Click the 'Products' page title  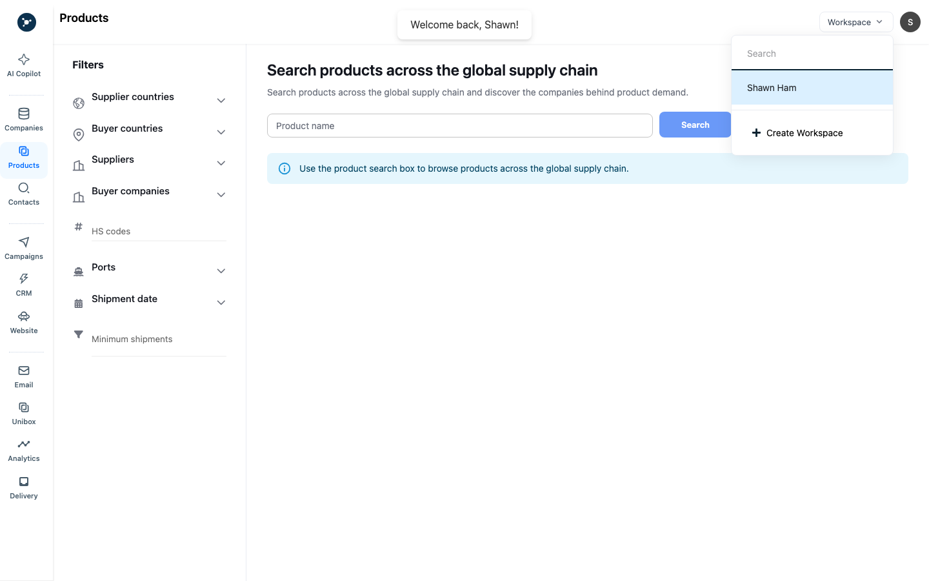pyautogui.click(x=84, y=18)
